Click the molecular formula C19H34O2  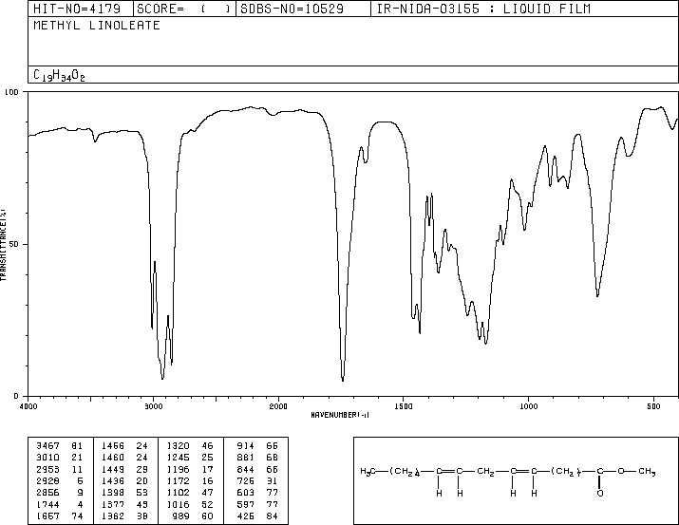point(59,75)
